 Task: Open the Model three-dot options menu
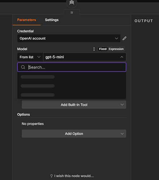(94, 49)
